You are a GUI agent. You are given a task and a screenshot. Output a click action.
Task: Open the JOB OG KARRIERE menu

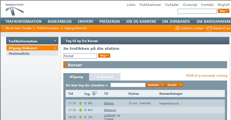[x=141, y=22]
